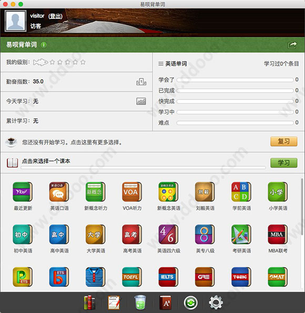
Task: Open the green recycle bin in bottom toolbar
Action: 140,302
